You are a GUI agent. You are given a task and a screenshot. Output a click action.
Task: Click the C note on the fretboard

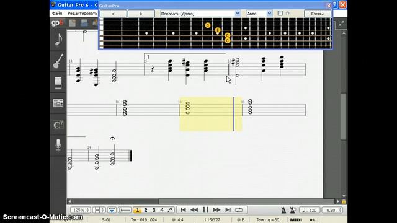tap(228, 35)
